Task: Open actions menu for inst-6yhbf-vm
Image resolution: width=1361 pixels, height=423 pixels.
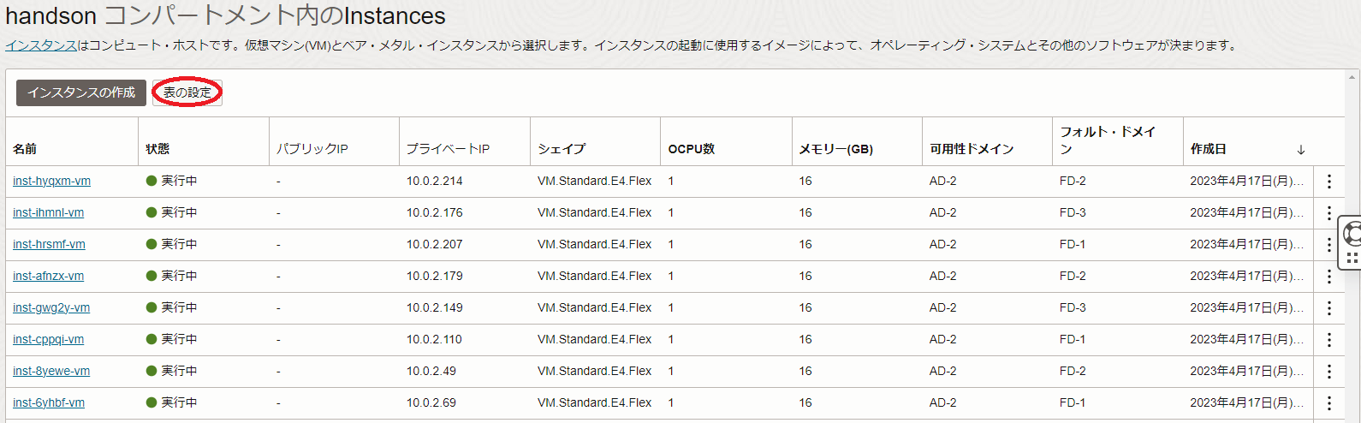Action: (1328, 403)
